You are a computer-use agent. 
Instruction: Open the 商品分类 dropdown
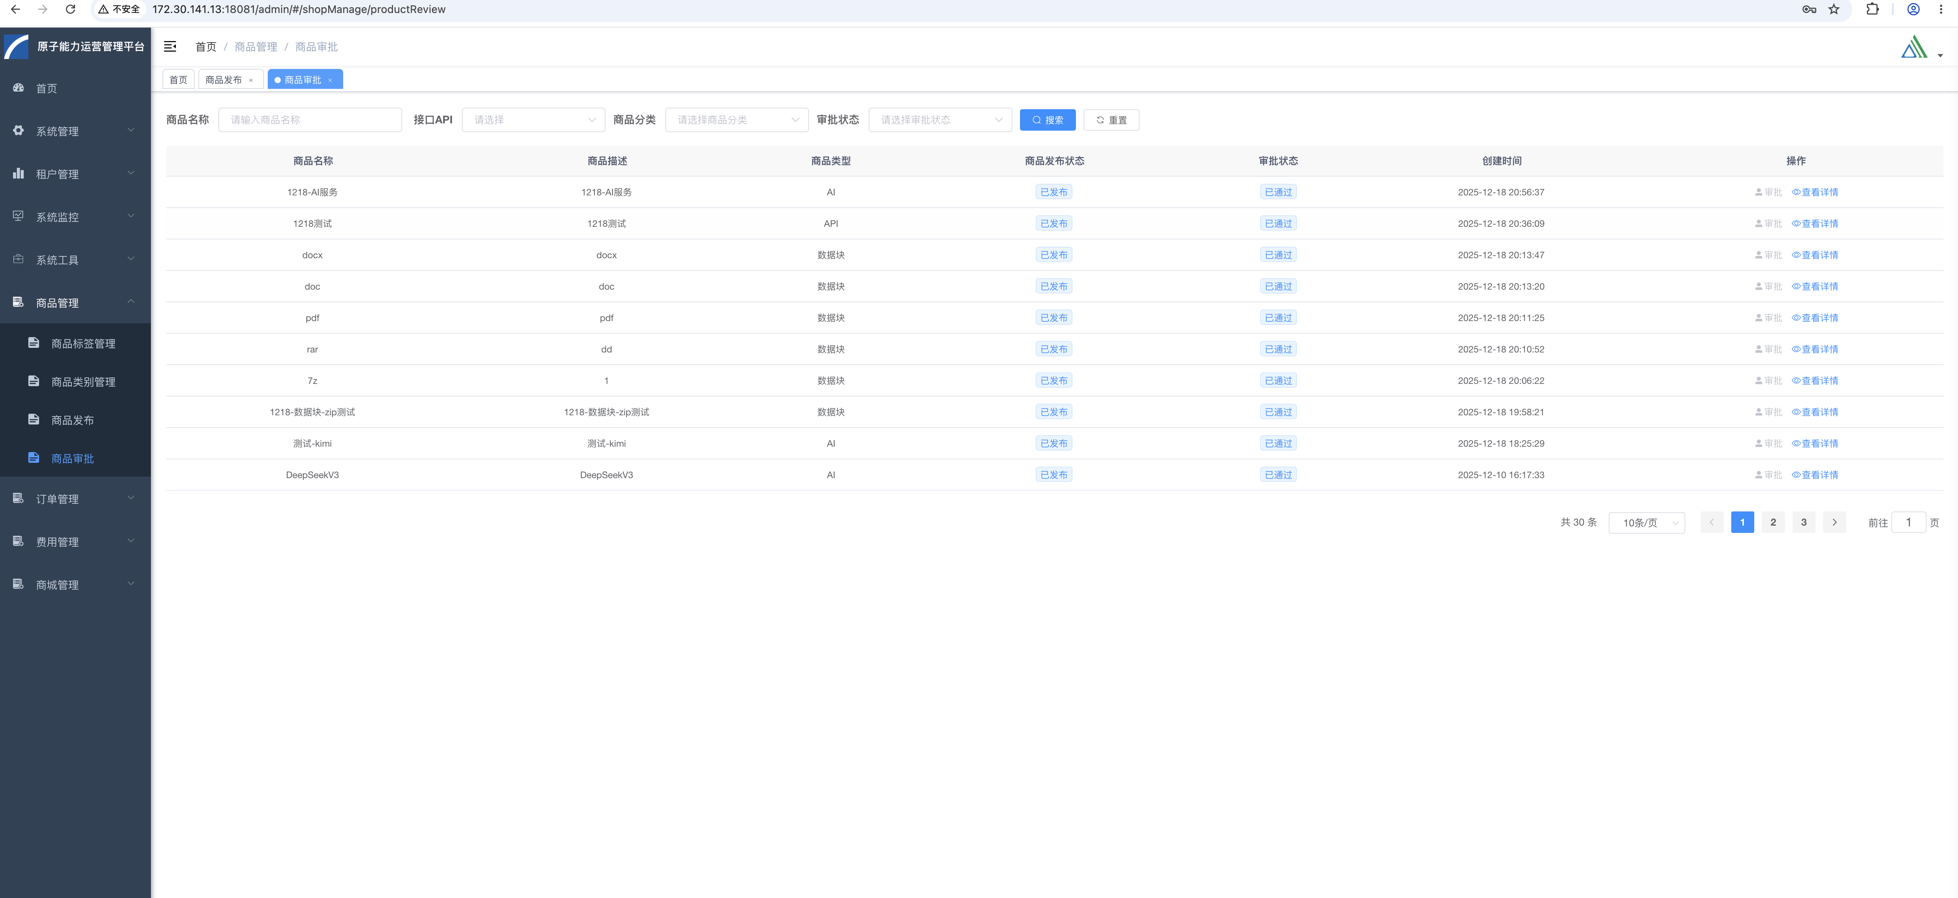click(737, 120)
